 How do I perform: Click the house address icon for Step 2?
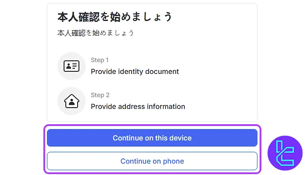coord(71,101)
